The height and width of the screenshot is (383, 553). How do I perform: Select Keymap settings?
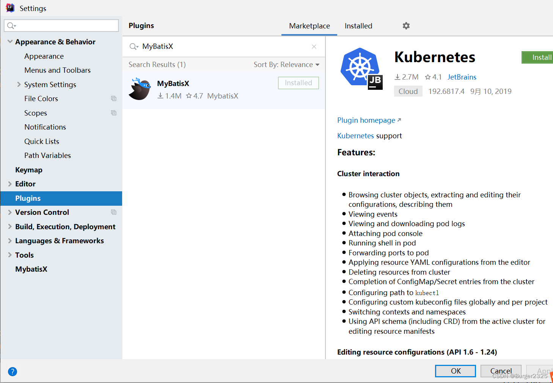[x=29, y=170]
